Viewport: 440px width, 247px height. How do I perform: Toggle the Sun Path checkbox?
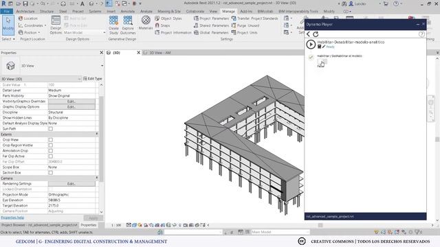pos(50,129)
